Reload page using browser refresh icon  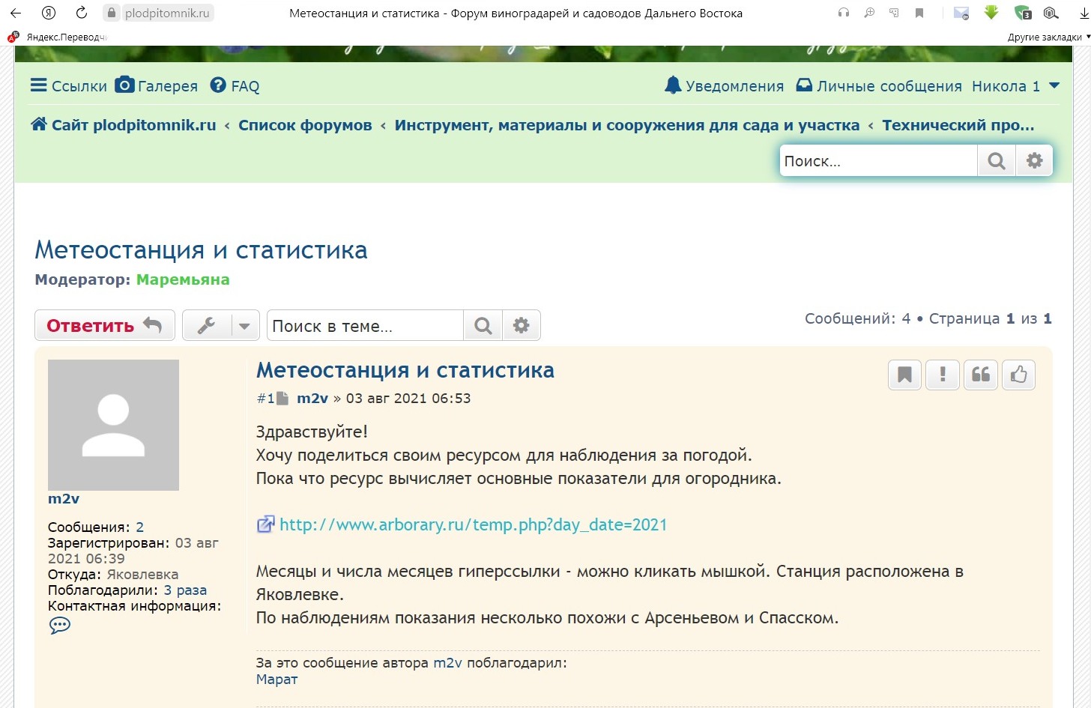[x=82, y=13]
